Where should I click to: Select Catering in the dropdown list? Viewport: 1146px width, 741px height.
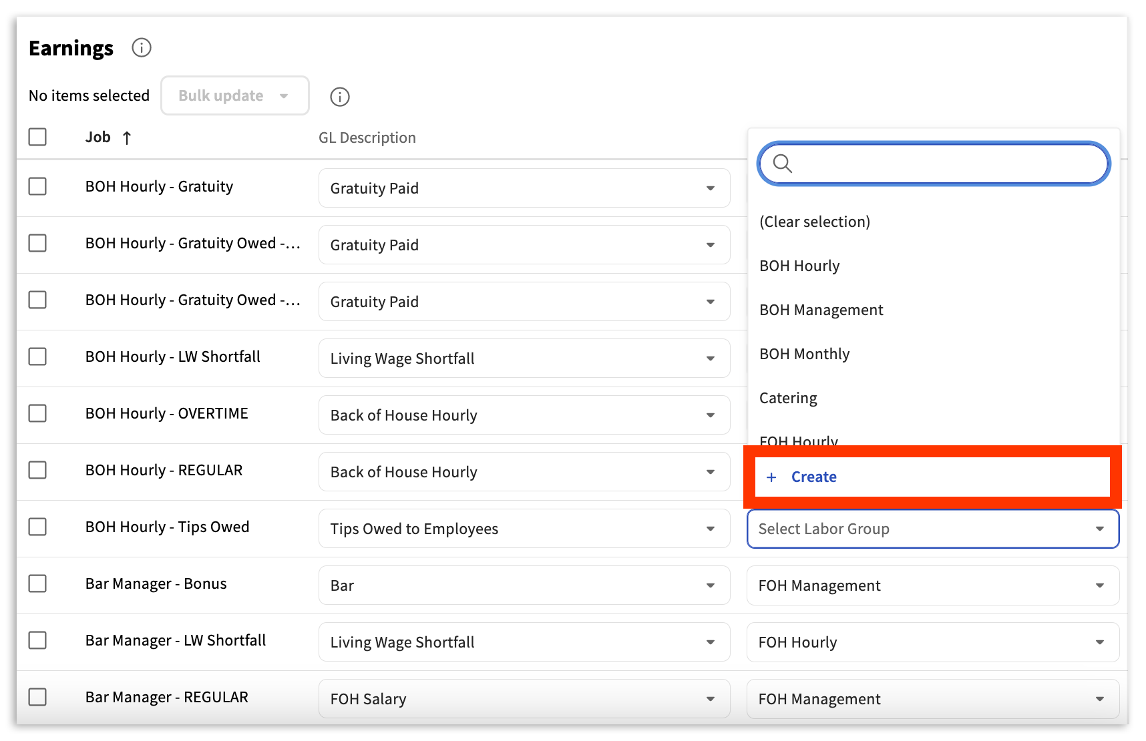point(788,398)
